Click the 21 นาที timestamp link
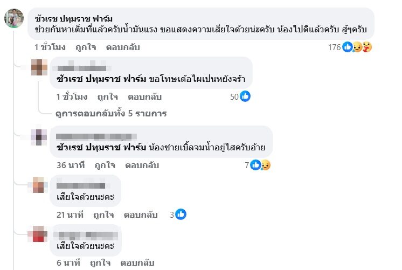402x270 pixels. click(70, 214)
